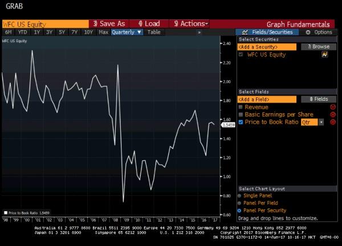Image resolution: width=342 pixels, height=246 pixels.
Task: Click the Select Securities section header
Action: click(x=287, y=39)
